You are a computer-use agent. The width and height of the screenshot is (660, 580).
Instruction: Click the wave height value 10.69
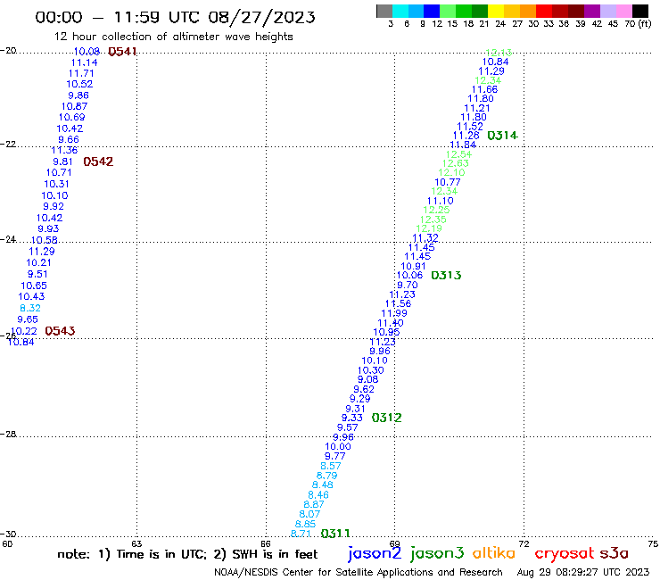click(71, 118)
